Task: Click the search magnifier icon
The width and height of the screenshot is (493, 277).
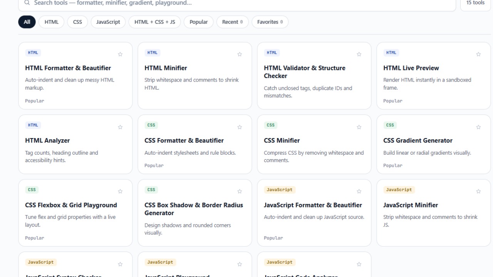Action: (x=27, y=3)
